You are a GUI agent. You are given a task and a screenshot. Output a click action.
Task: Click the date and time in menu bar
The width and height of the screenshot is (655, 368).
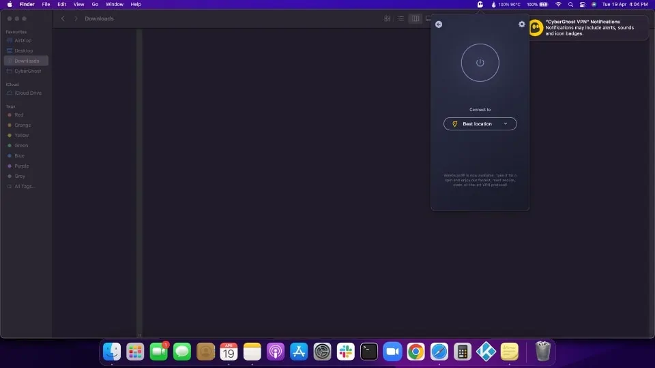tap(625, 4)
